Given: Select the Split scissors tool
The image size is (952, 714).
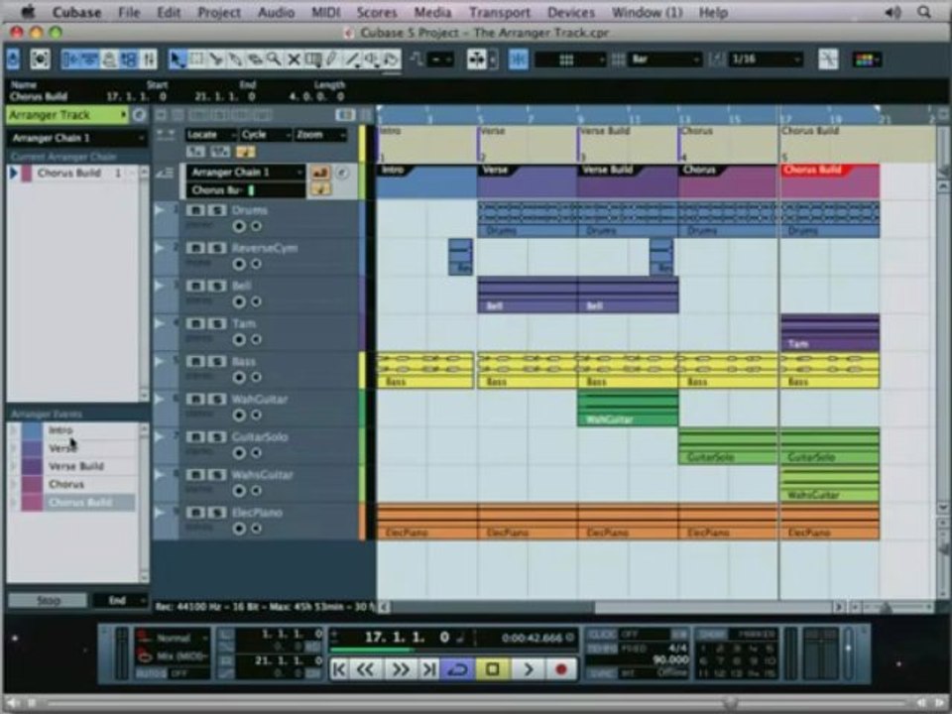Looking at the screenshot, I should pyautogui.click(x=215, y=59).
